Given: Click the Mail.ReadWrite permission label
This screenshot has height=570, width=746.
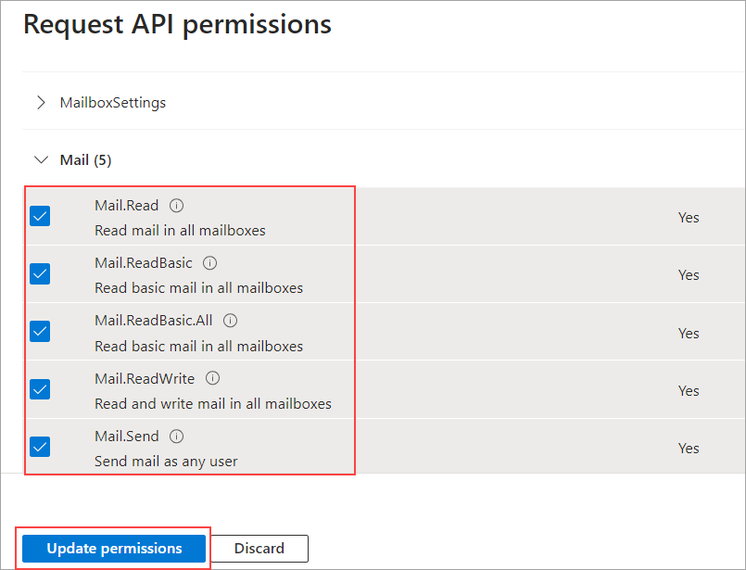Looking at the screenshot, I should 145,378.
